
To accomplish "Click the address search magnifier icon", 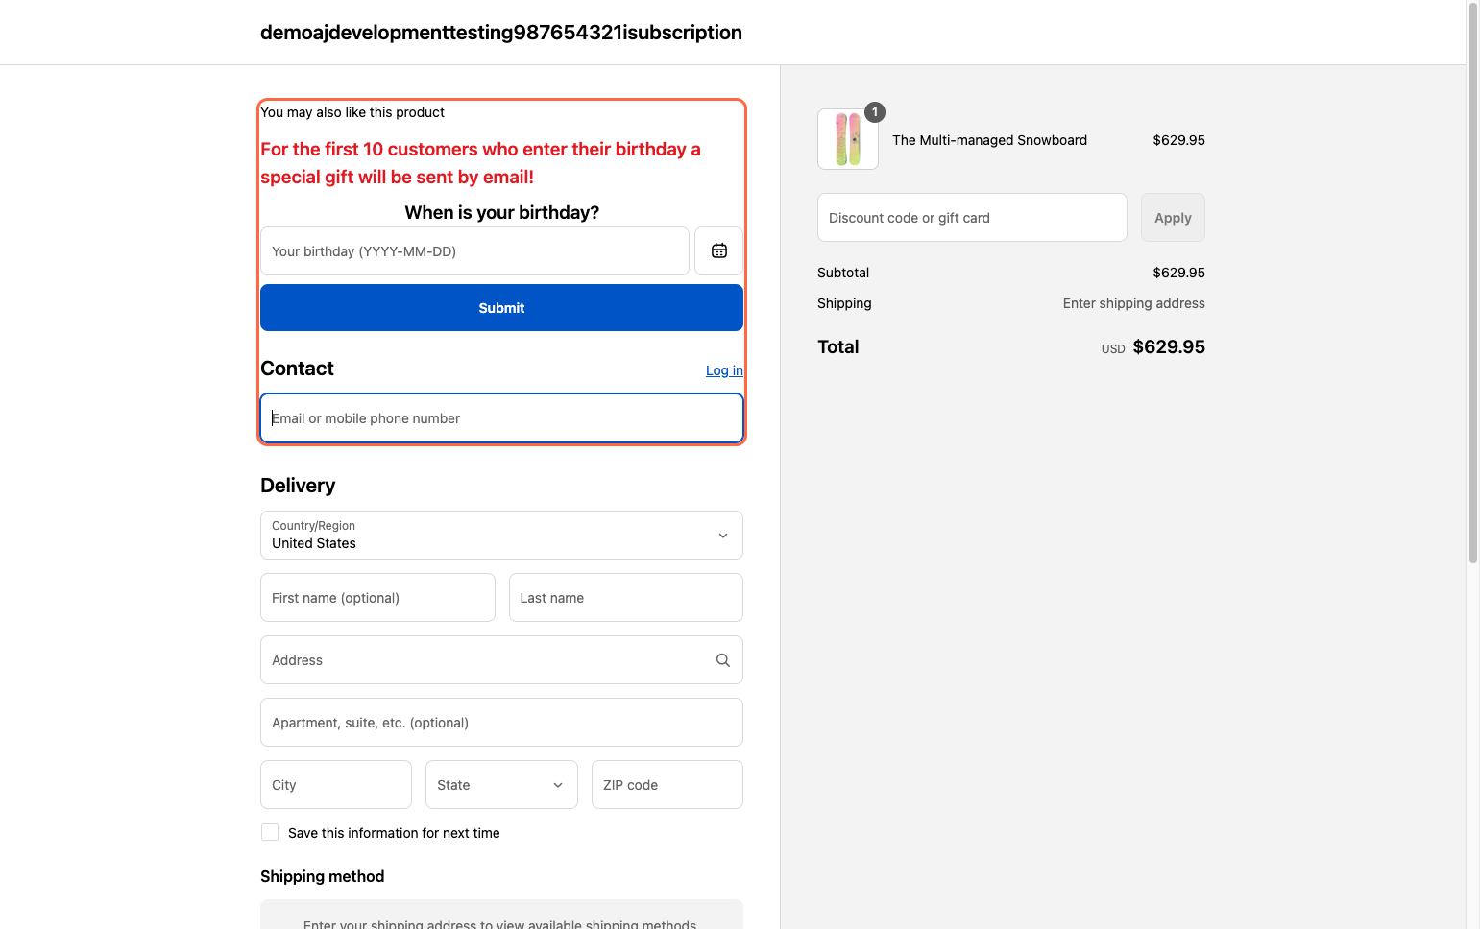I will point(722,660).
